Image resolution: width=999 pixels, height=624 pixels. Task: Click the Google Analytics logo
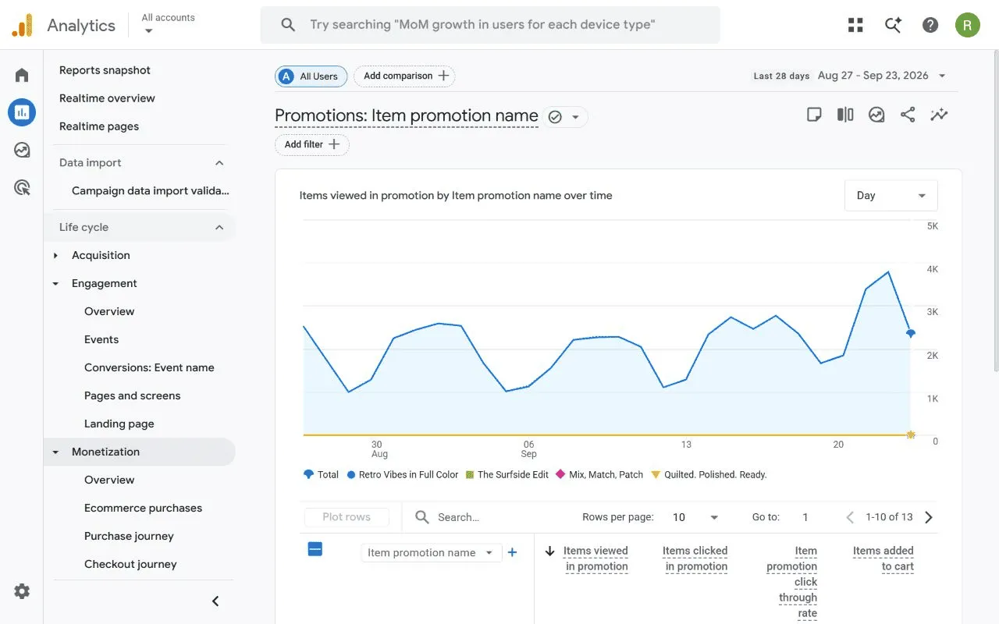tap(23, 26)
